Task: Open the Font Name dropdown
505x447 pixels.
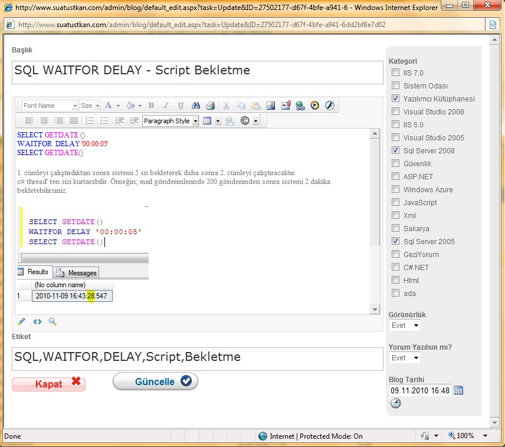Action: pyautogui.click(x=50, y=106)
